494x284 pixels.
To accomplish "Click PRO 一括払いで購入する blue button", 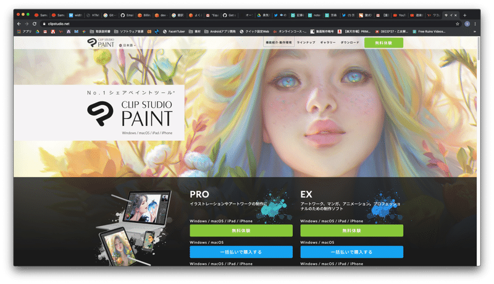I will [241, 252].
